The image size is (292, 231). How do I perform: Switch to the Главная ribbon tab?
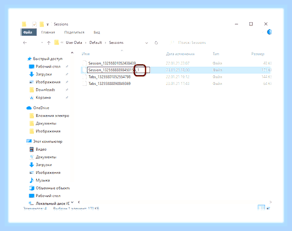coord(48,32)
